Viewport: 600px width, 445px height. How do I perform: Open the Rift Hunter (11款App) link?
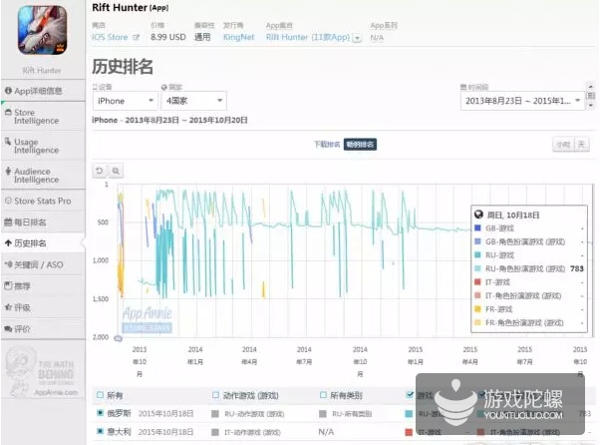pyautogui.click(x=308, y=37)
